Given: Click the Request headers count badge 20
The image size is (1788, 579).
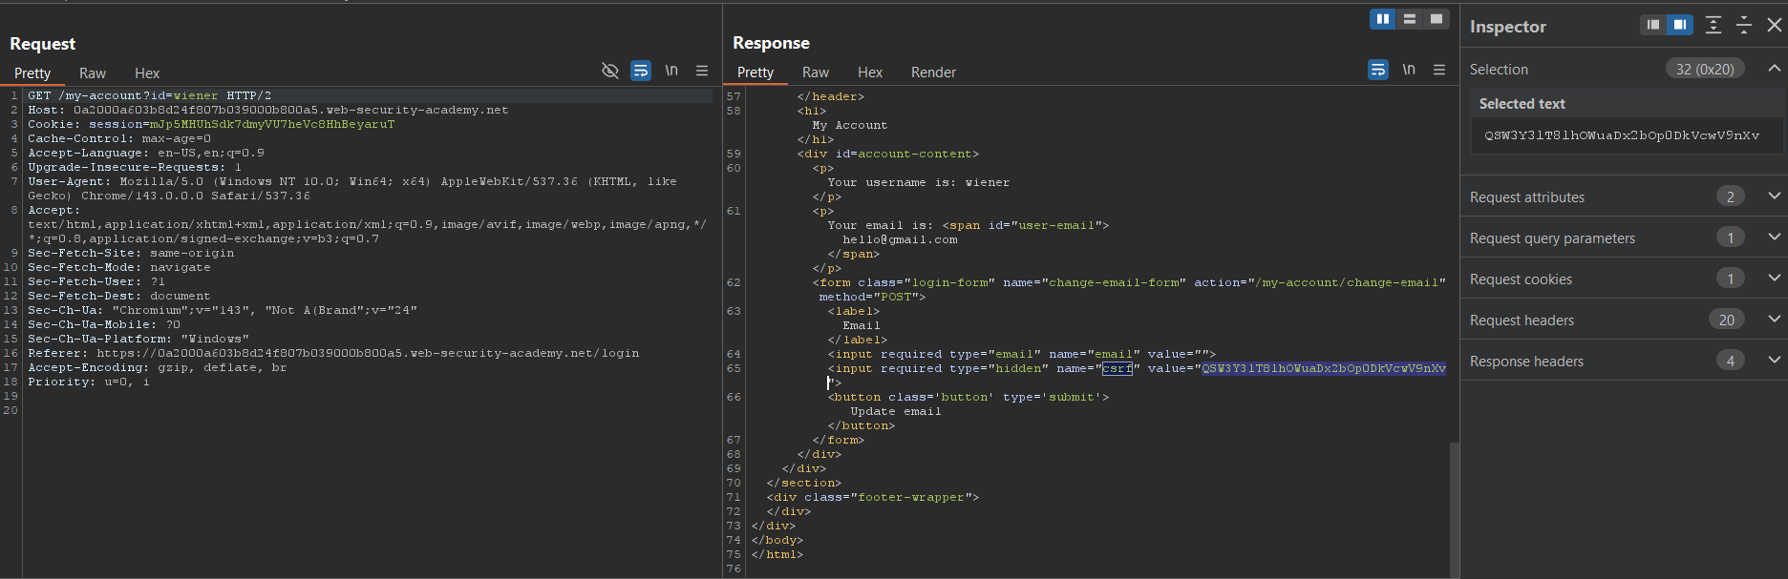Looking at the screenshot, I should tap(1727, 320).
